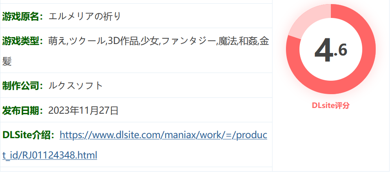Select the 游戏类型 field label
Image resolution: width=390 pixels, height=172 pixels.
tap(21, 41)
